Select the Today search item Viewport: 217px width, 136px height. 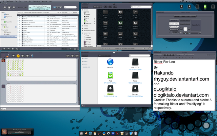pyautogui.click(x=86, y=35)
